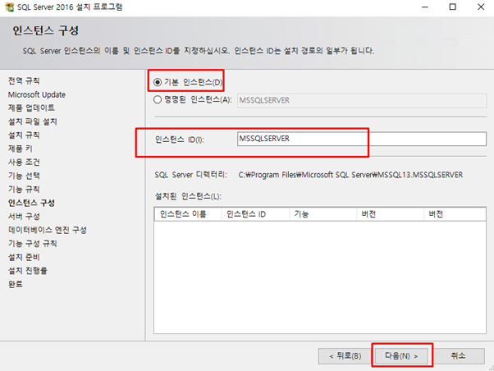Select the 사용 조건 step
The width and height of the screenshot is (494, 371).
point(24,162)
